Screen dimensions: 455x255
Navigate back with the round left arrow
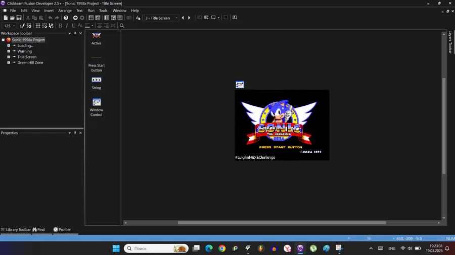click(75, 18)
